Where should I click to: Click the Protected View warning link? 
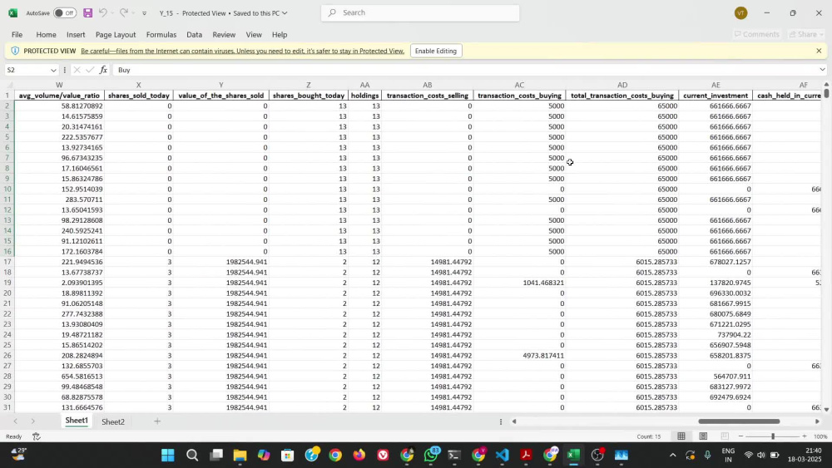(x=242, y=51)
